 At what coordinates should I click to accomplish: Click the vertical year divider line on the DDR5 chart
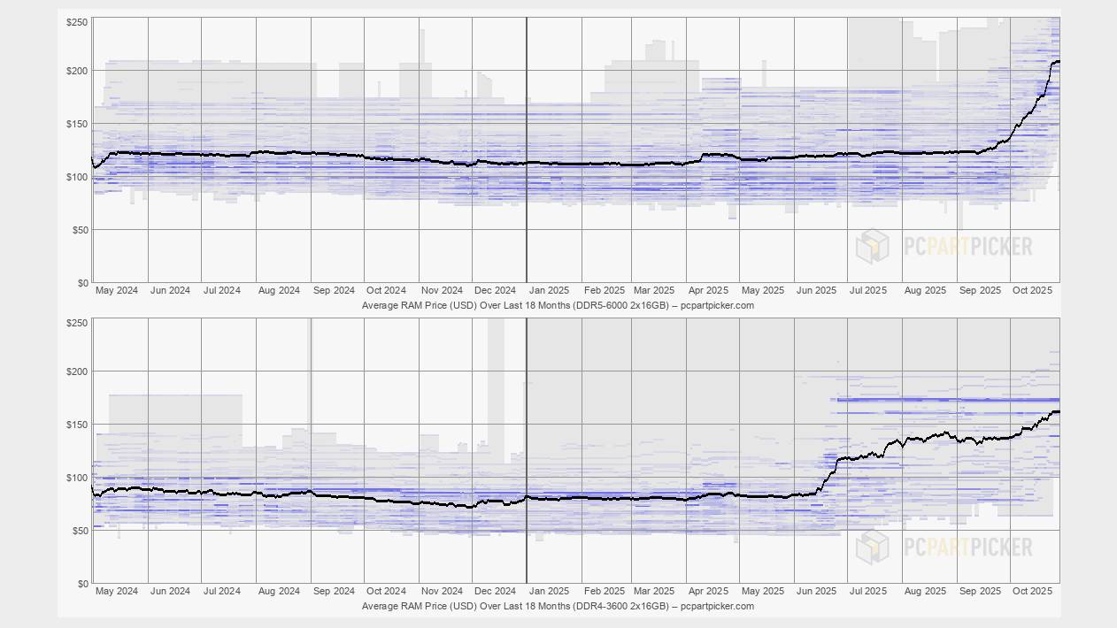click(x=527, y=150)
